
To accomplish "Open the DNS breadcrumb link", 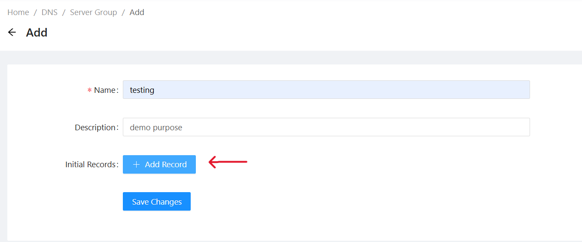I will pyautogui.click(x=49, y=12).
